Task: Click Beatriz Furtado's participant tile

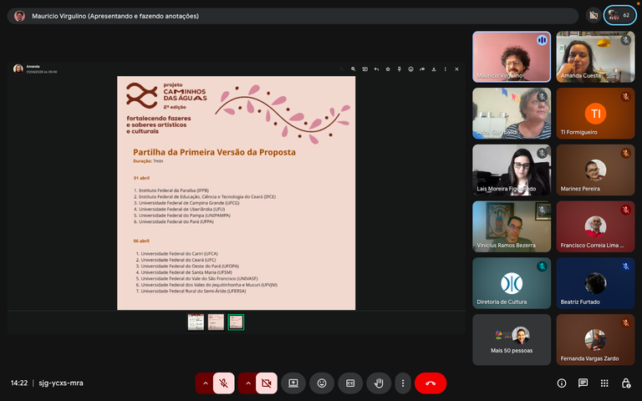Action: (x=595, y=283)
